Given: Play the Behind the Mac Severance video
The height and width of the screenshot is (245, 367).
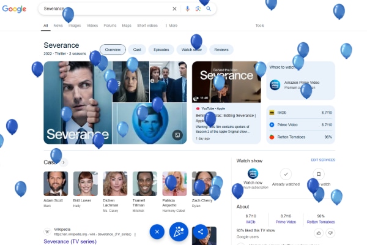Looking at the screenshot, I should tap(226, 82).
